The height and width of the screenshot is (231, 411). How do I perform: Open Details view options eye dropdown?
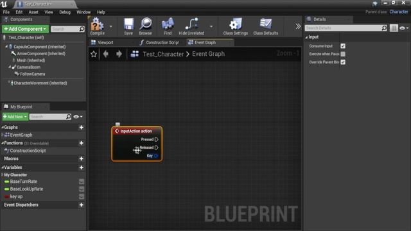(x=404, y=28)
